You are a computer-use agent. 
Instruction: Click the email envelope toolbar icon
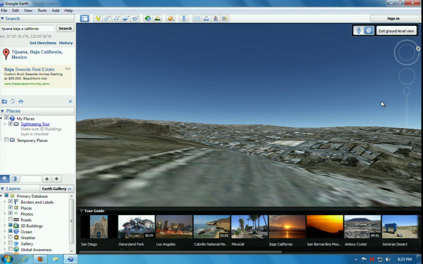point(197,18)
